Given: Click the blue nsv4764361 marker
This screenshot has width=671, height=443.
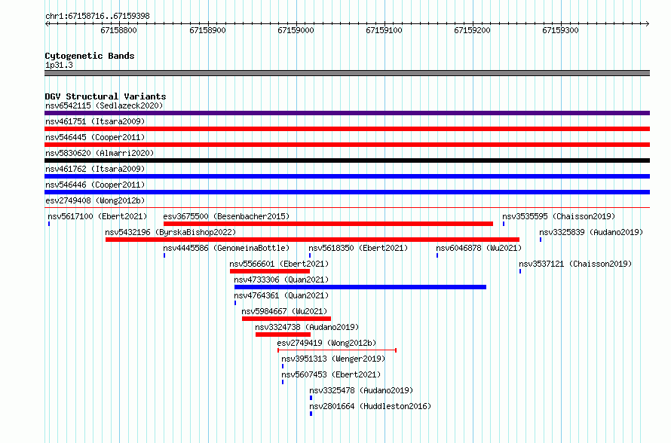Looking at the screenshot, I should pyautogui.click(x=235, y=303).
